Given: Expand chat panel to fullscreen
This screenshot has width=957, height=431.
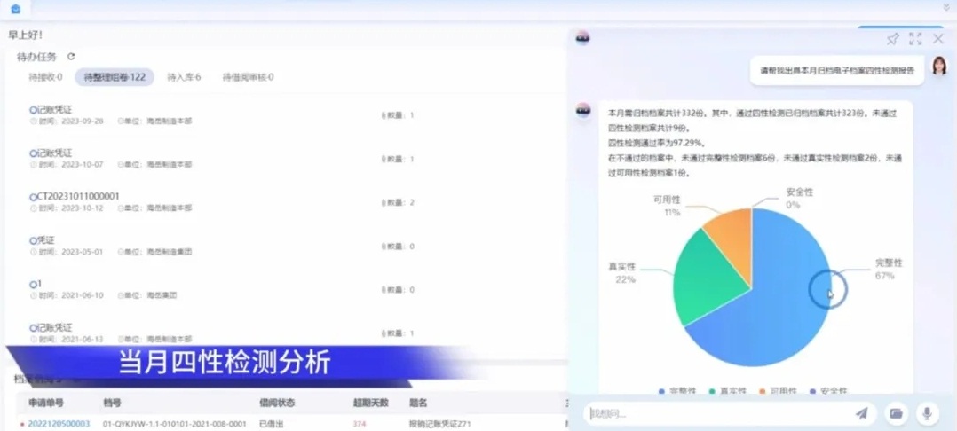Looking at the screenshot, I should (x=915, y=39).
